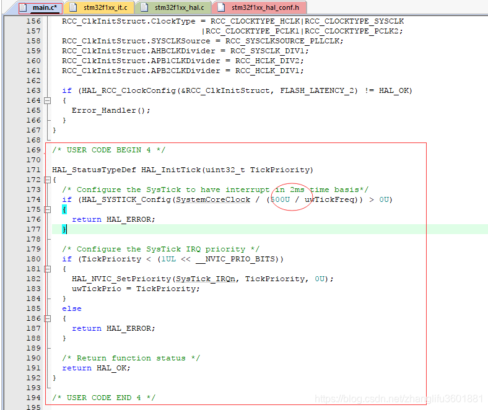Click the highlighted closing brace on line 177
This screenshot has width=488, height=410.
pos(64,229)
